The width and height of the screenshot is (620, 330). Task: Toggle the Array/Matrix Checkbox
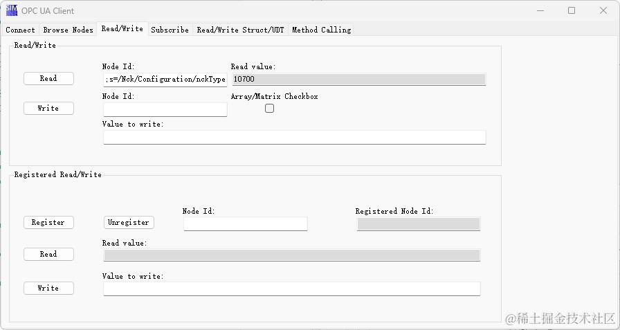pos(269,109)
